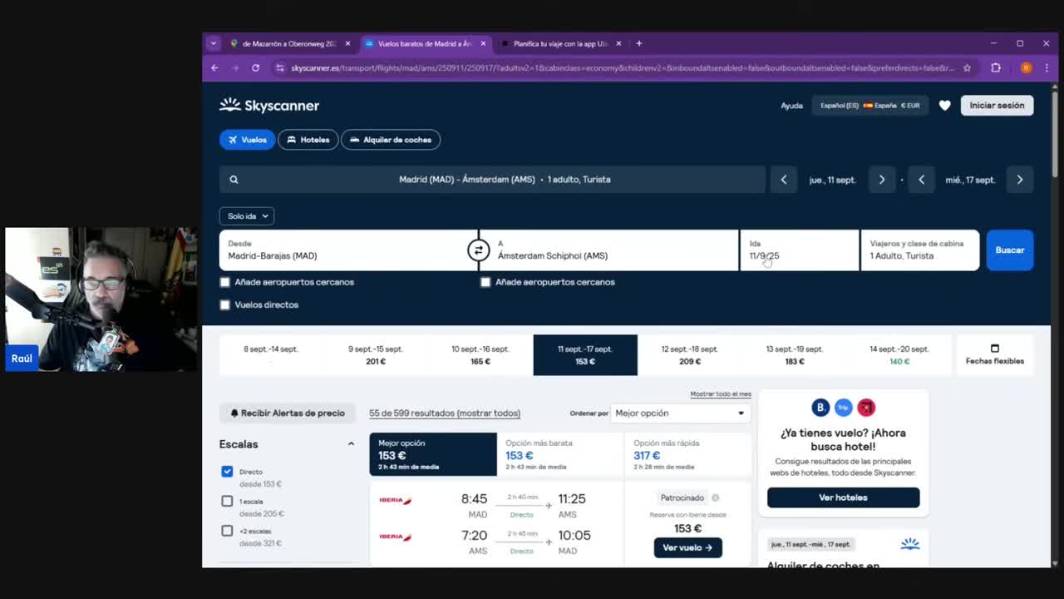Viewport: 1064px width, 599px height.
Task: Open Ordenar por Mejor opción dropdown
Action: coord(681,413)
